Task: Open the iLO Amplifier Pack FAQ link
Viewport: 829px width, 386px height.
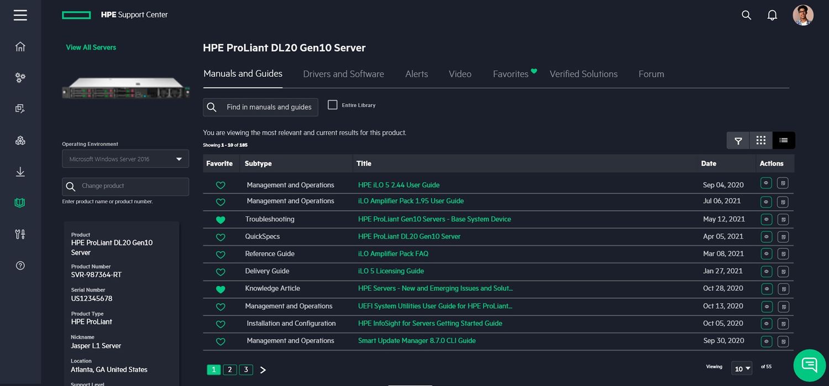Action: [393, 254]
